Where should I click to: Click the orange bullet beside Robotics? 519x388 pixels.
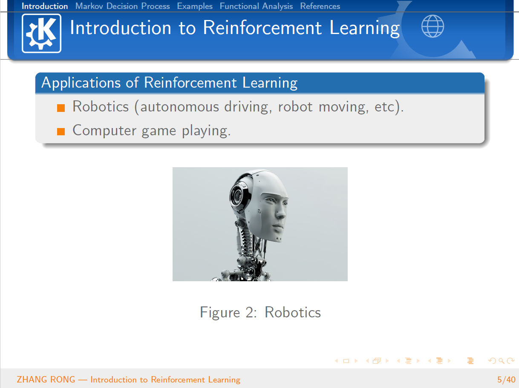coord(61,108)
